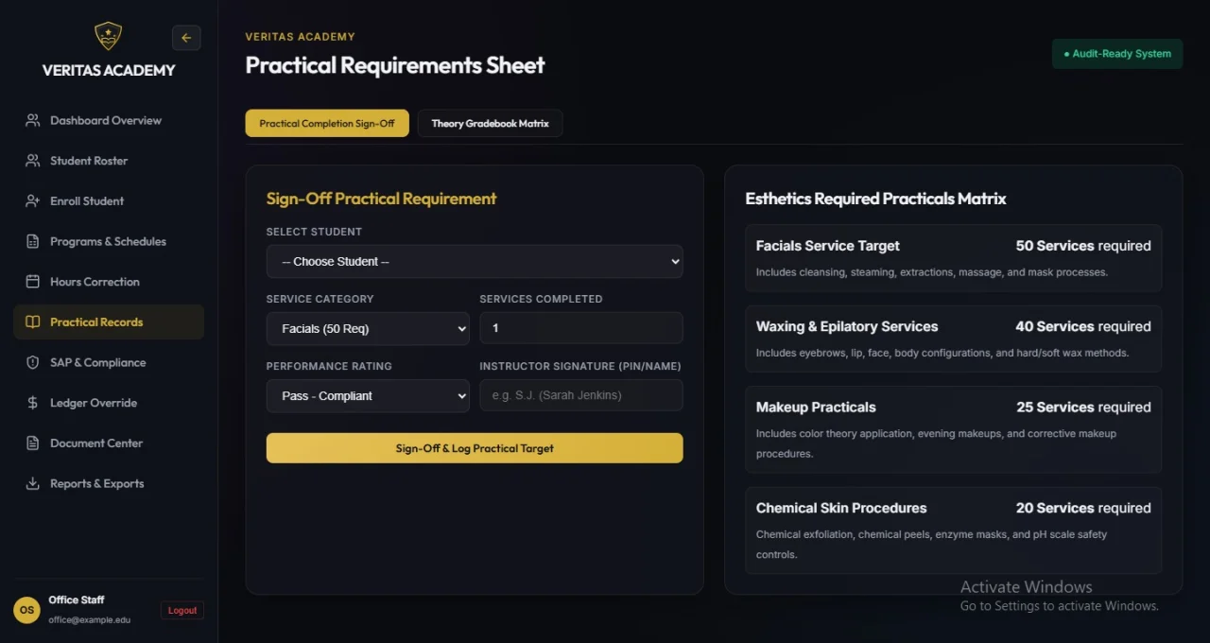Click the Makeup Practicals card
Screen dimensions: 1210x643
click(954, 429)
